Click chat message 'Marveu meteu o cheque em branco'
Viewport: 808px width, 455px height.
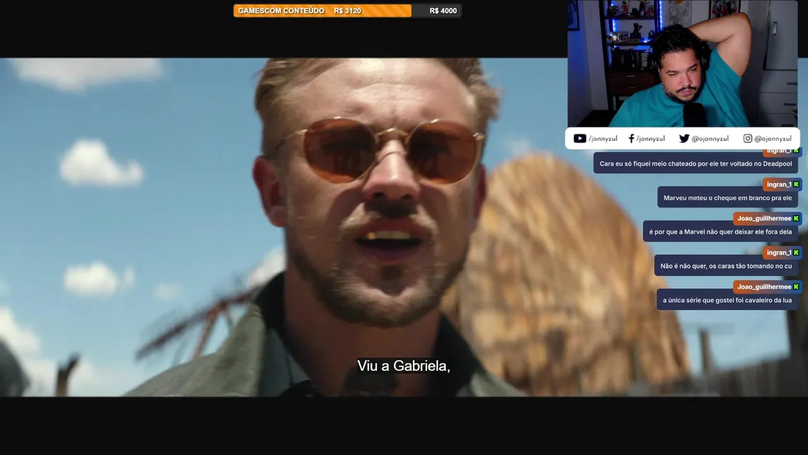[728, 198]
